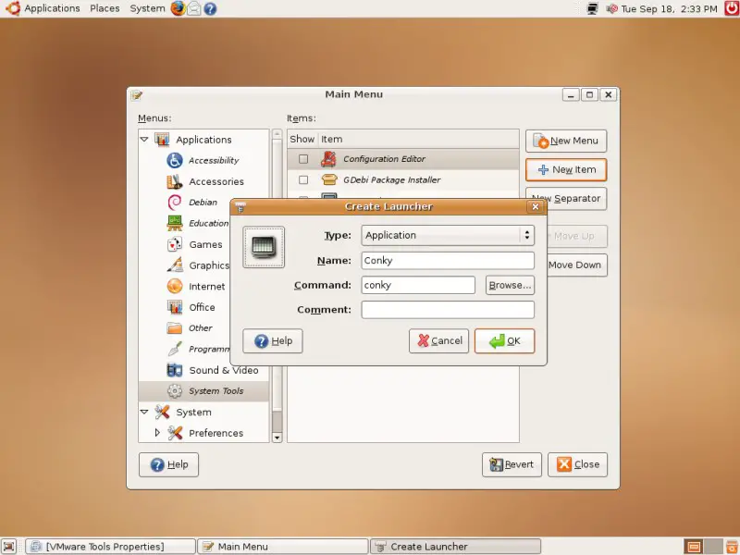Toggle the GDebi Package Installer checkbox
Screen dimensions: 740x555
(303, 179)
